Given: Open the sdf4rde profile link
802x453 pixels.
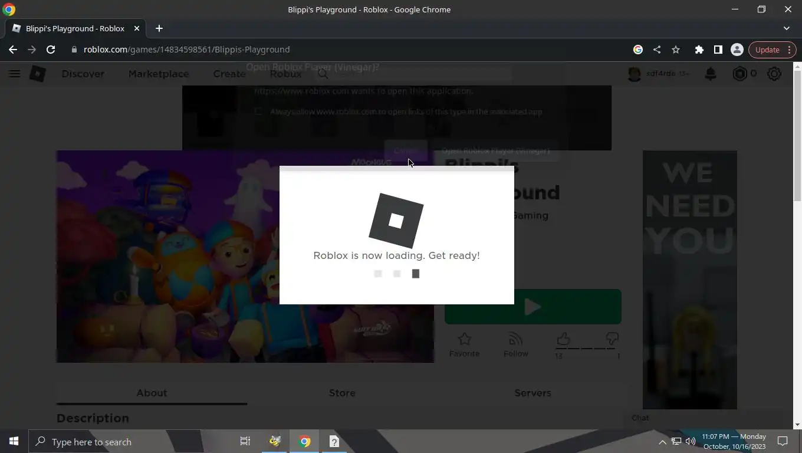Looking at the screenshot, I should coord(658,74).
